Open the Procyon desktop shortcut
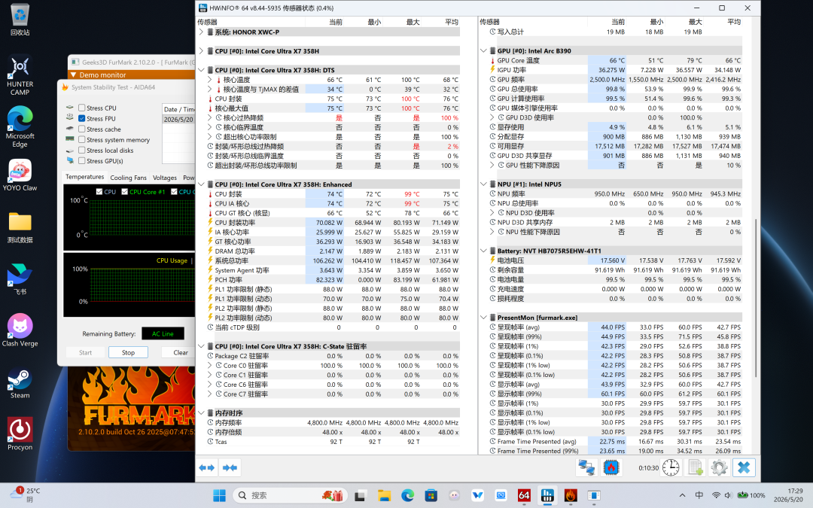Image resolution: width=813 pixels, height=508 pixels. pyautogui.click(x=20, y=434)
